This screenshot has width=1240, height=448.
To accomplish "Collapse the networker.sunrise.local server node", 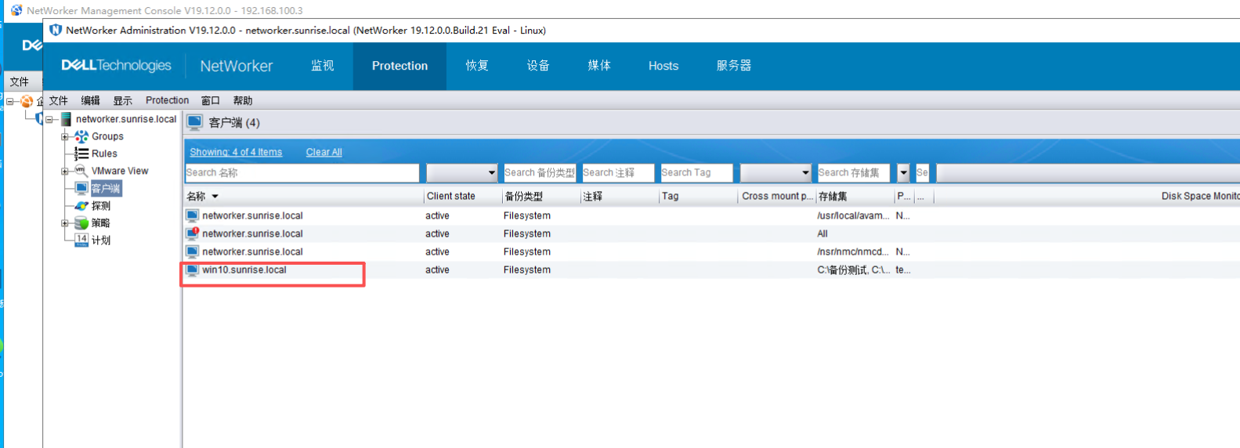I will click(x=49, y=119).
